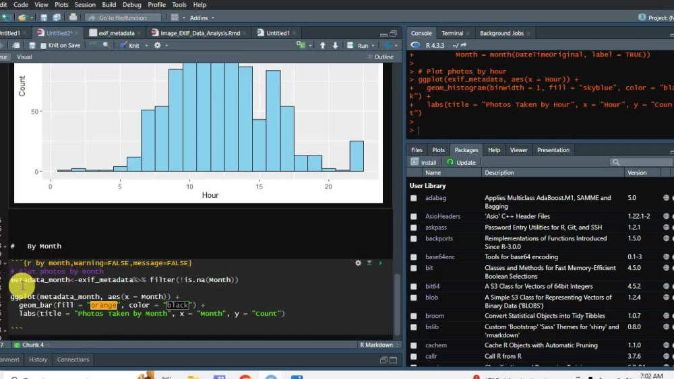Open the Addins dropdown
The image size is (674, 379).
[x=202, y=18]
